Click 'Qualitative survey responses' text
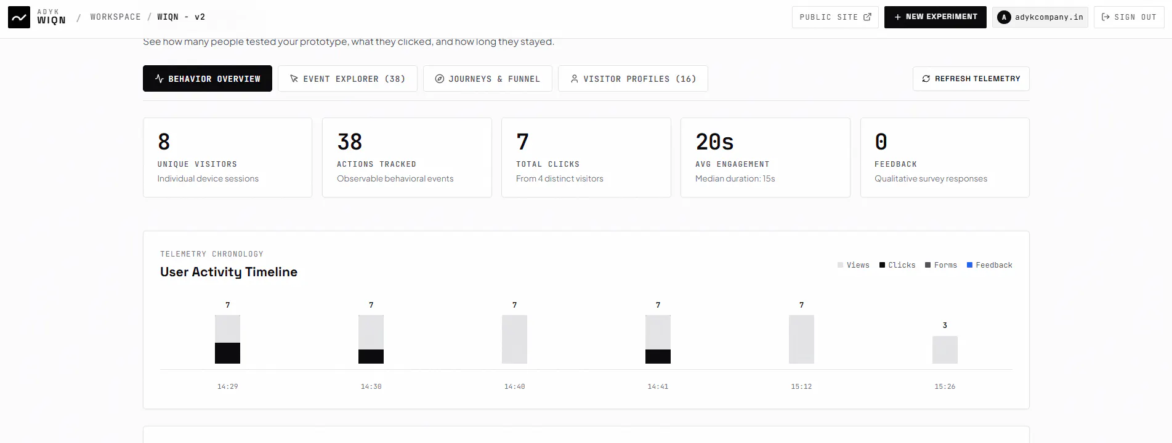 tap(931, 179)
